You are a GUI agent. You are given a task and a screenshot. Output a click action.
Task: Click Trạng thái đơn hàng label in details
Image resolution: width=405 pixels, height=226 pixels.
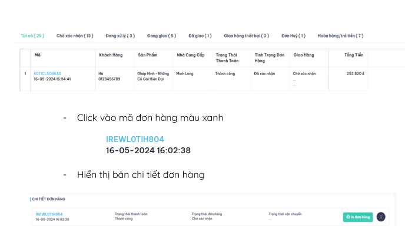pos(207,214)
